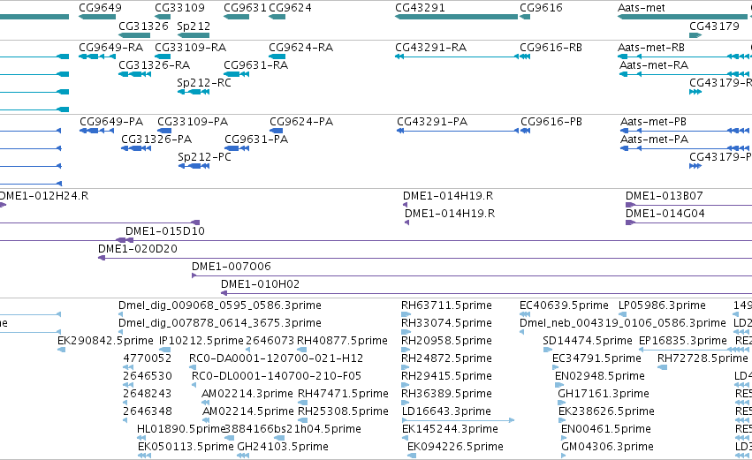Click the CG9624 gene label

point(290,8)
